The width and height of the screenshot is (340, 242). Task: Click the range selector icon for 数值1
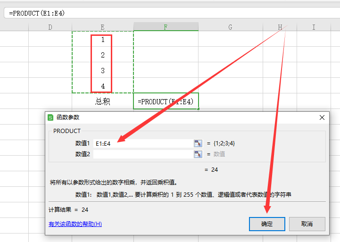click(x=198, y=143)
